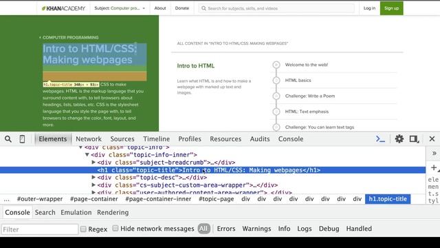Viewport: 440px width, 248px height.
Task: Open the Network tab
Action: point(89,139)
